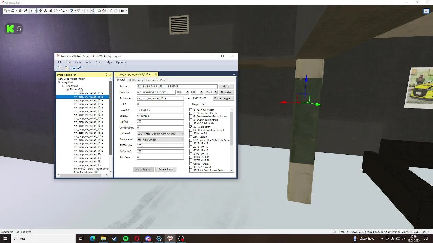Click the Go to button
433x243 pixels.
point(226,87)
